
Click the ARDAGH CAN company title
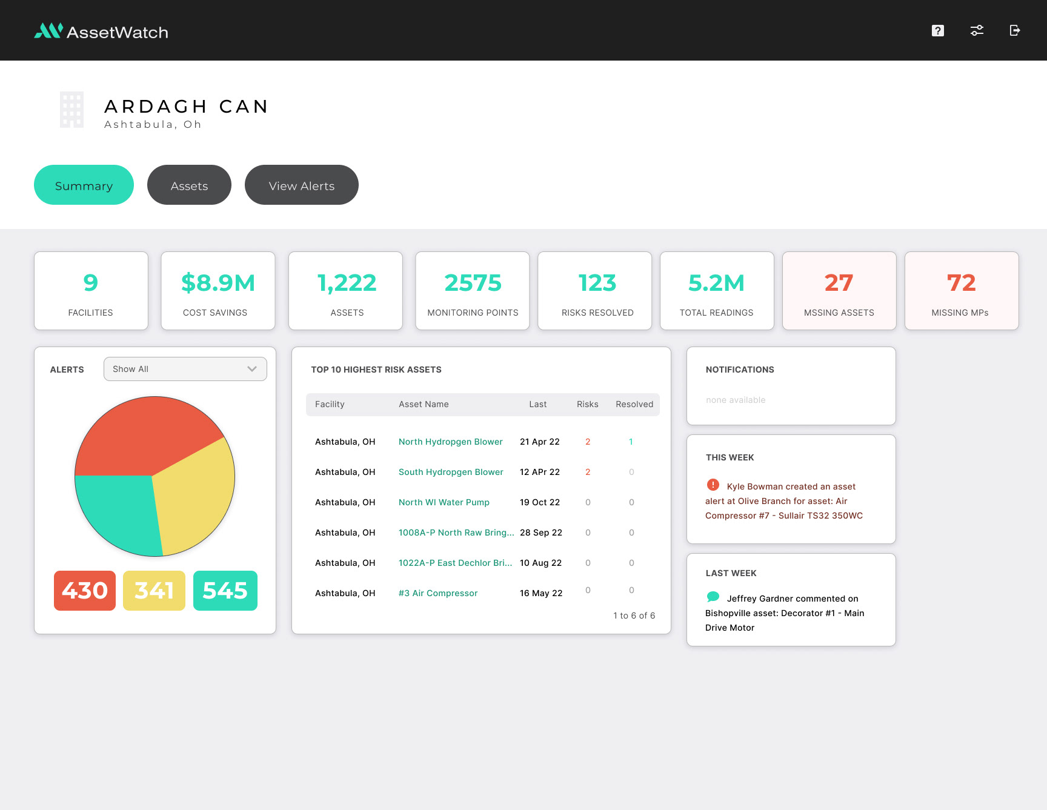186,106
